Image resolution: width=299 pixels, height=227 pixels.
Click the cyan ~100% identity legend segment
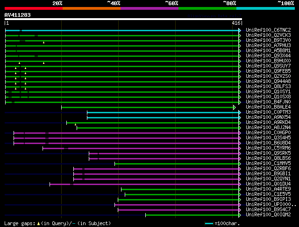(266, 8)
